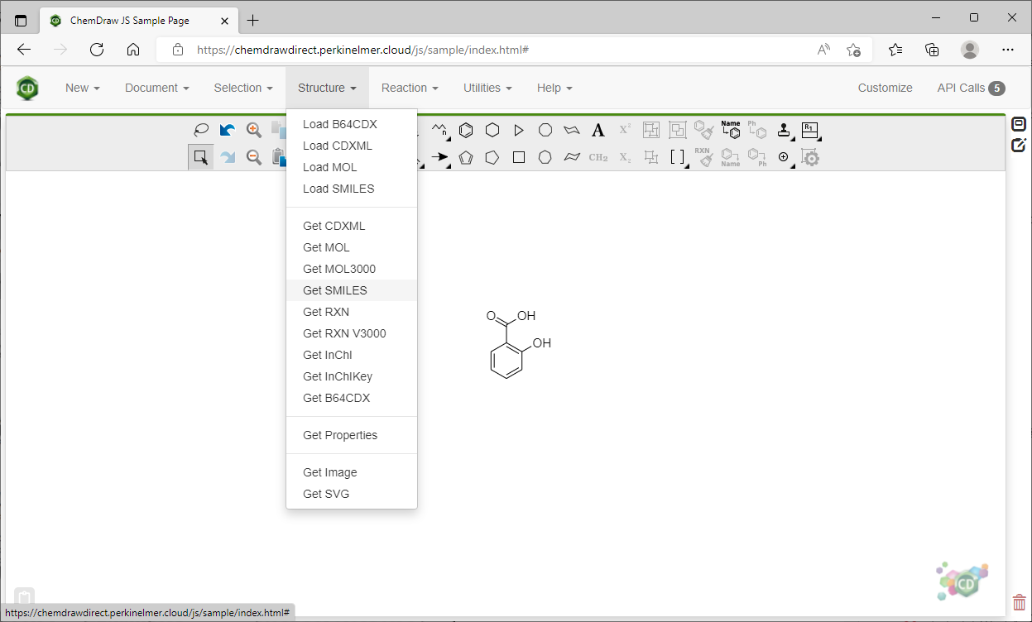Click the CH2 expand label icon
The image size is (1032, 622).
pyautogui.click(x=598, y=157)
